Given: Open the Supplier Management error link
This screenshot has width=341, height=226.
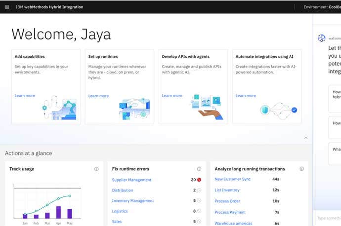Looking at the screenshot, I should 131,180.
